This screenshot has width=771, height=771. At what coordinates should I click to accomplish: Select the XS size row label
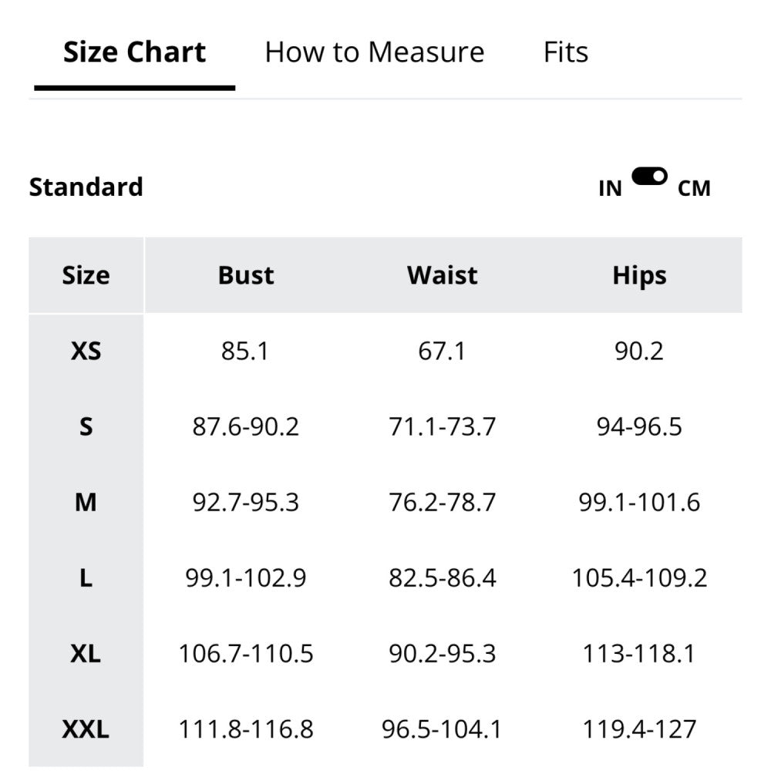click(86, 352)
